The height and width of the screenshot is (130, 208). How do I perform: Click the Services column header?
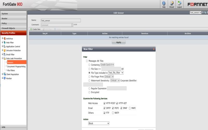pyautogui.click(x=145, y=34)
